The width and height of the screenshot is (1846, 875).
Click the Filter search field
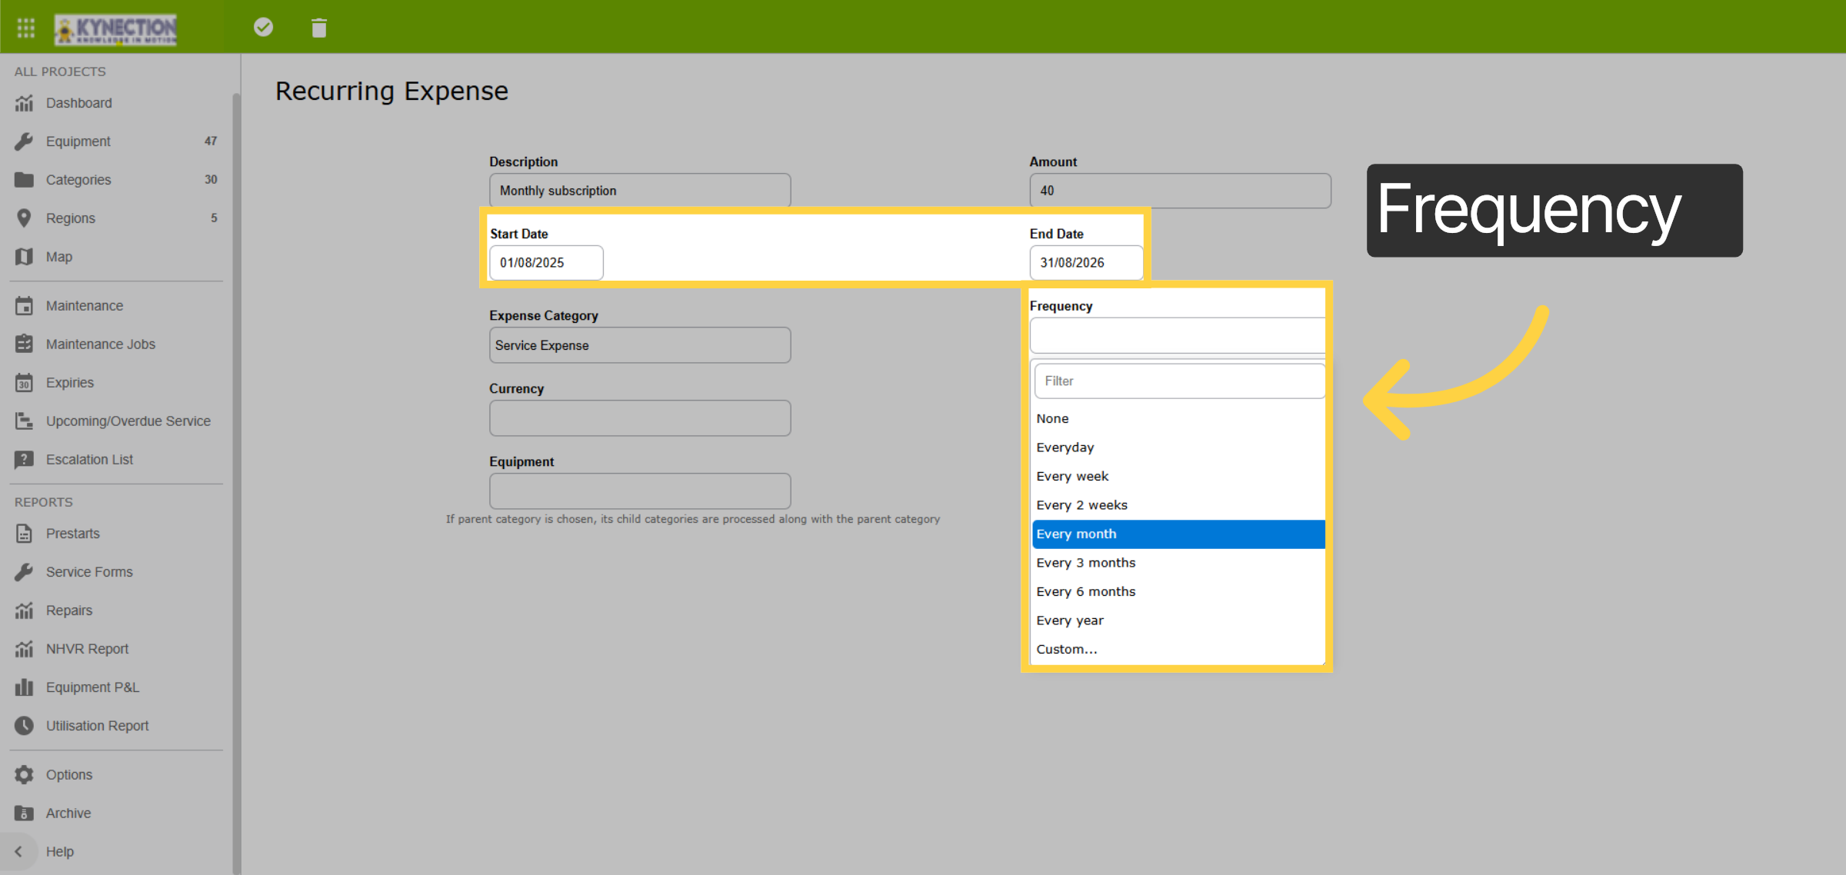(x=1180, y=381)
